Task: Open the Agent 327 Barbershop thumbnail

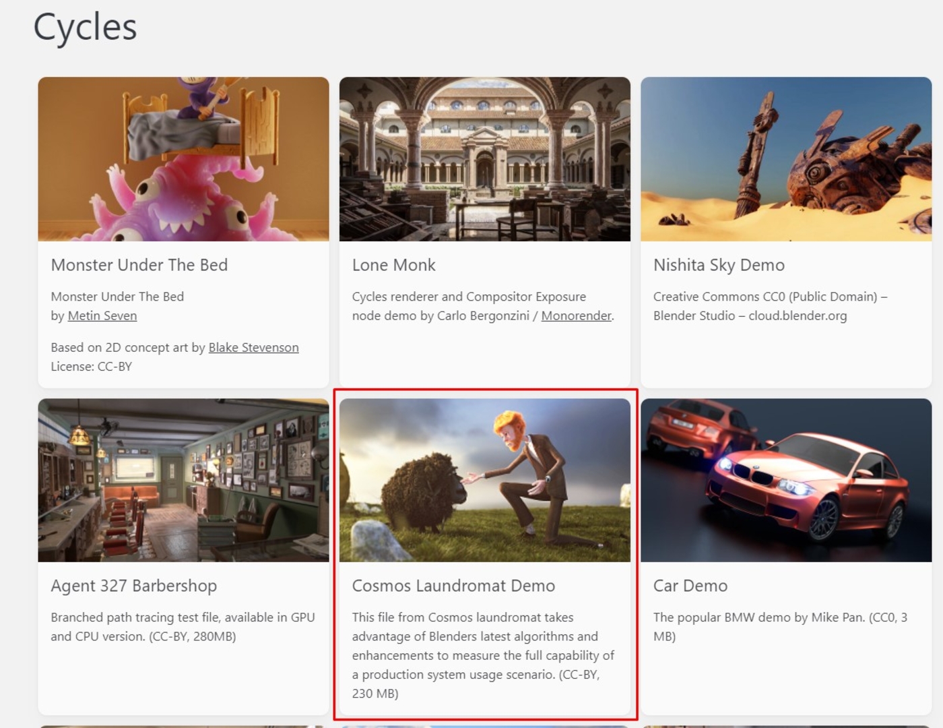Action: [183, 480]
